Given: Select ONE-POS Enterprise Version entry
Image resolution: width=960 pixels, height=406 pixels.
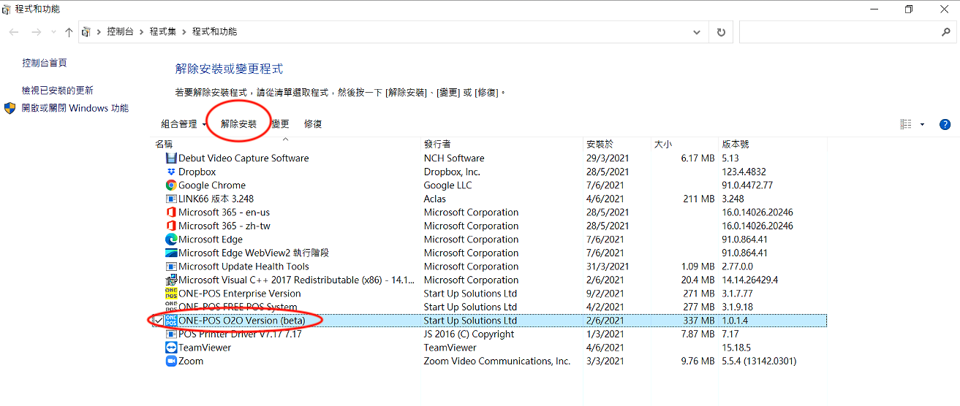Looking at the screenshot, I should click(240, 294).
